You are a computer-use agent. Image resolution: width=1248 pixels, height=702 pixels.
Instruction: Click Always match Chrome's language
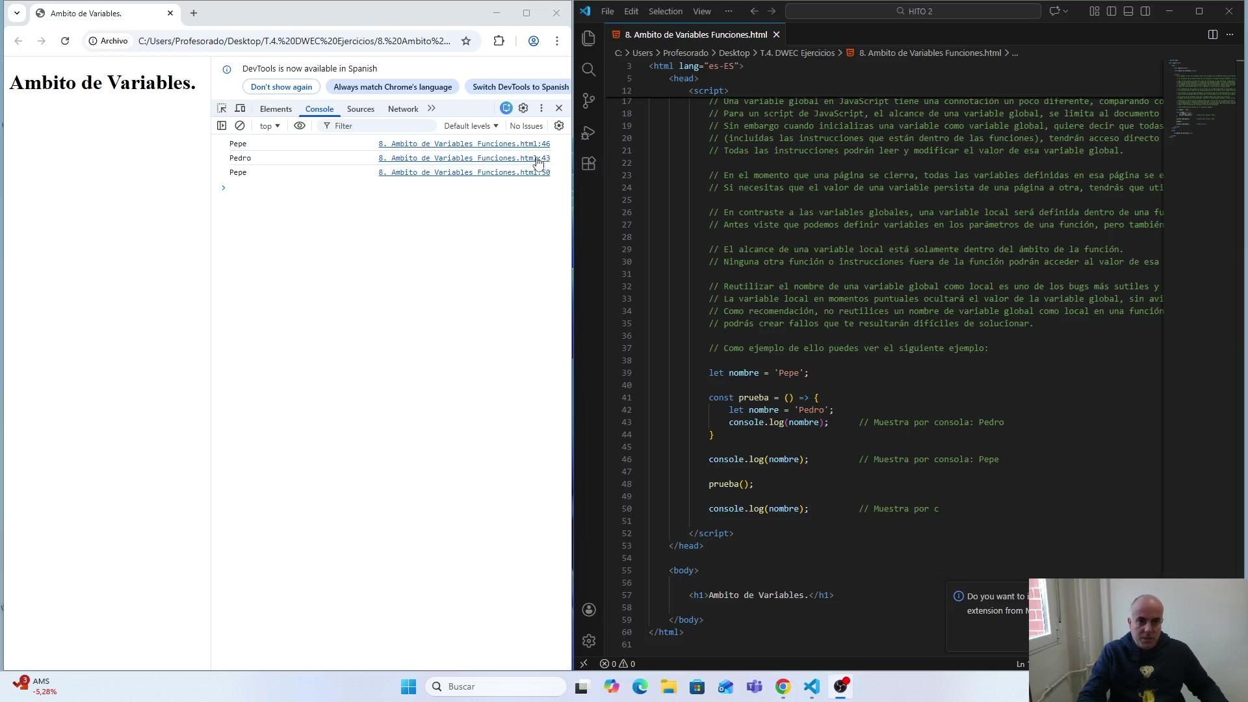[x=393, y=87]
